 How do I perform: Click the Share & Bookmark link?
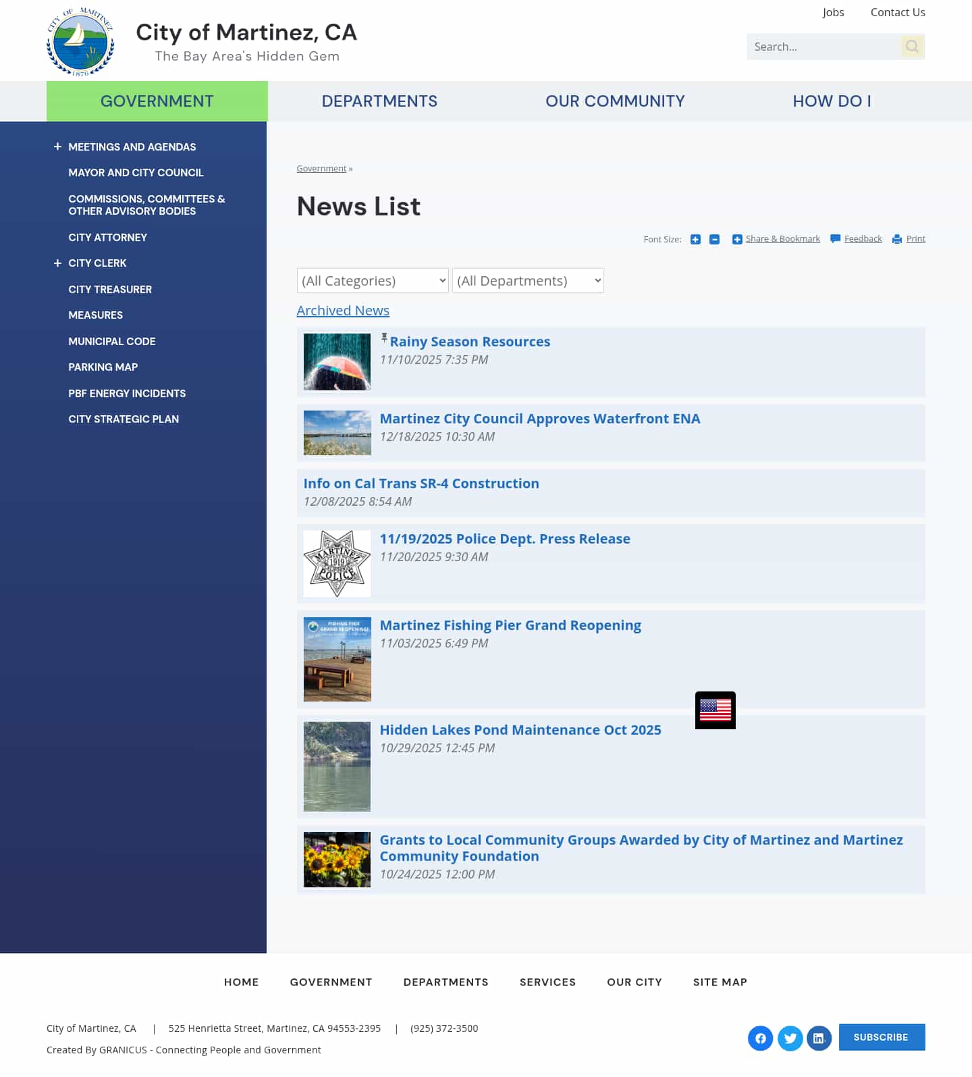click(x=783, y=239)
